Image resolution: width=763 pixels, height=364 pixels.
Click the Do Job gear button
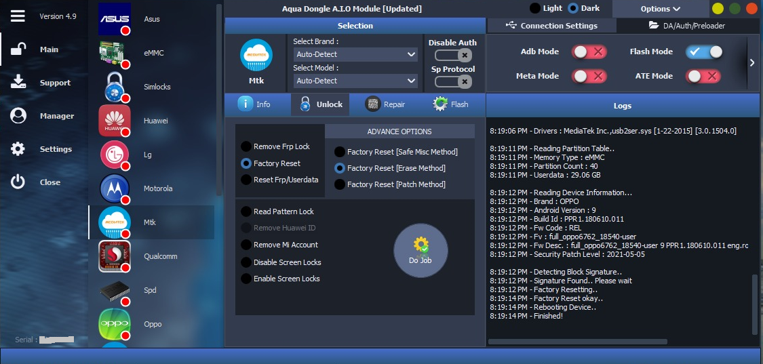(x=420, y=250)
